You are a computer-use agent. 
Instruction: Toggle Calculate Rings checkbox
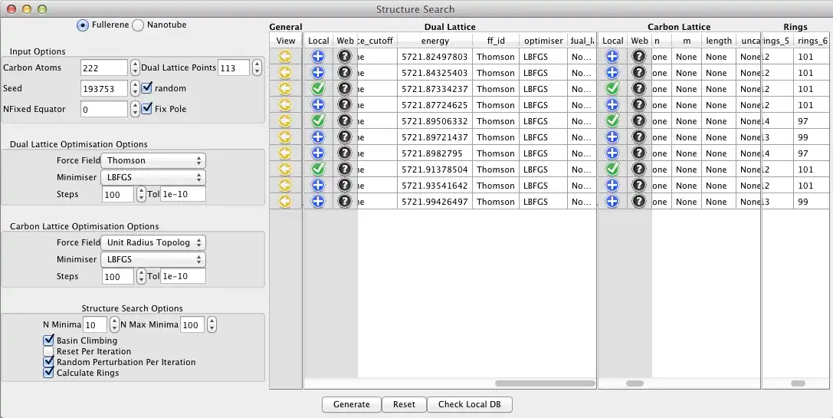[48, 372]
